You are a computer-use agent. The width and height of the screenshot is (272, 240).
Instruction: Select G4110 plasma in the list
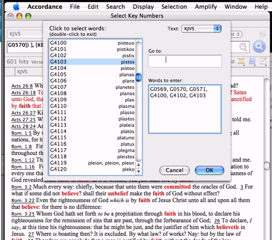click(x=92, y=106)
